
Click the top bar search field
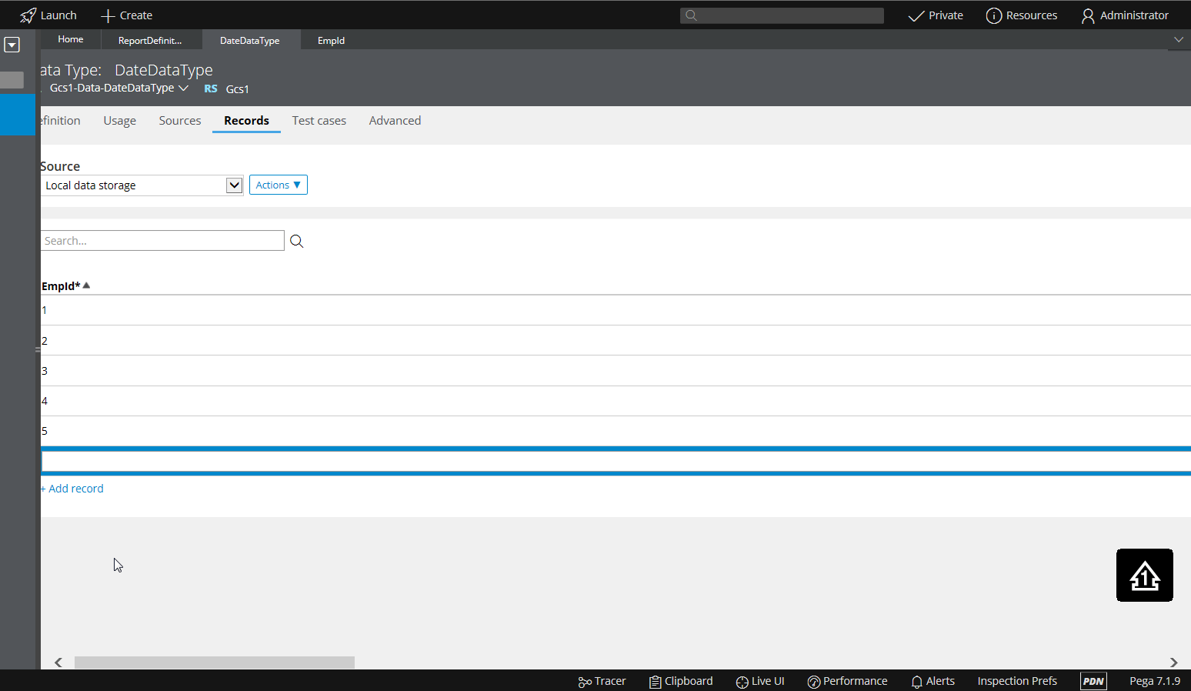click(x=782, y=15)
